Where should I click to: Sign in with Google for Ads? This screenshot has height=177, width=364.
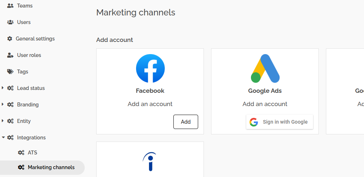(x=280, y=122)
